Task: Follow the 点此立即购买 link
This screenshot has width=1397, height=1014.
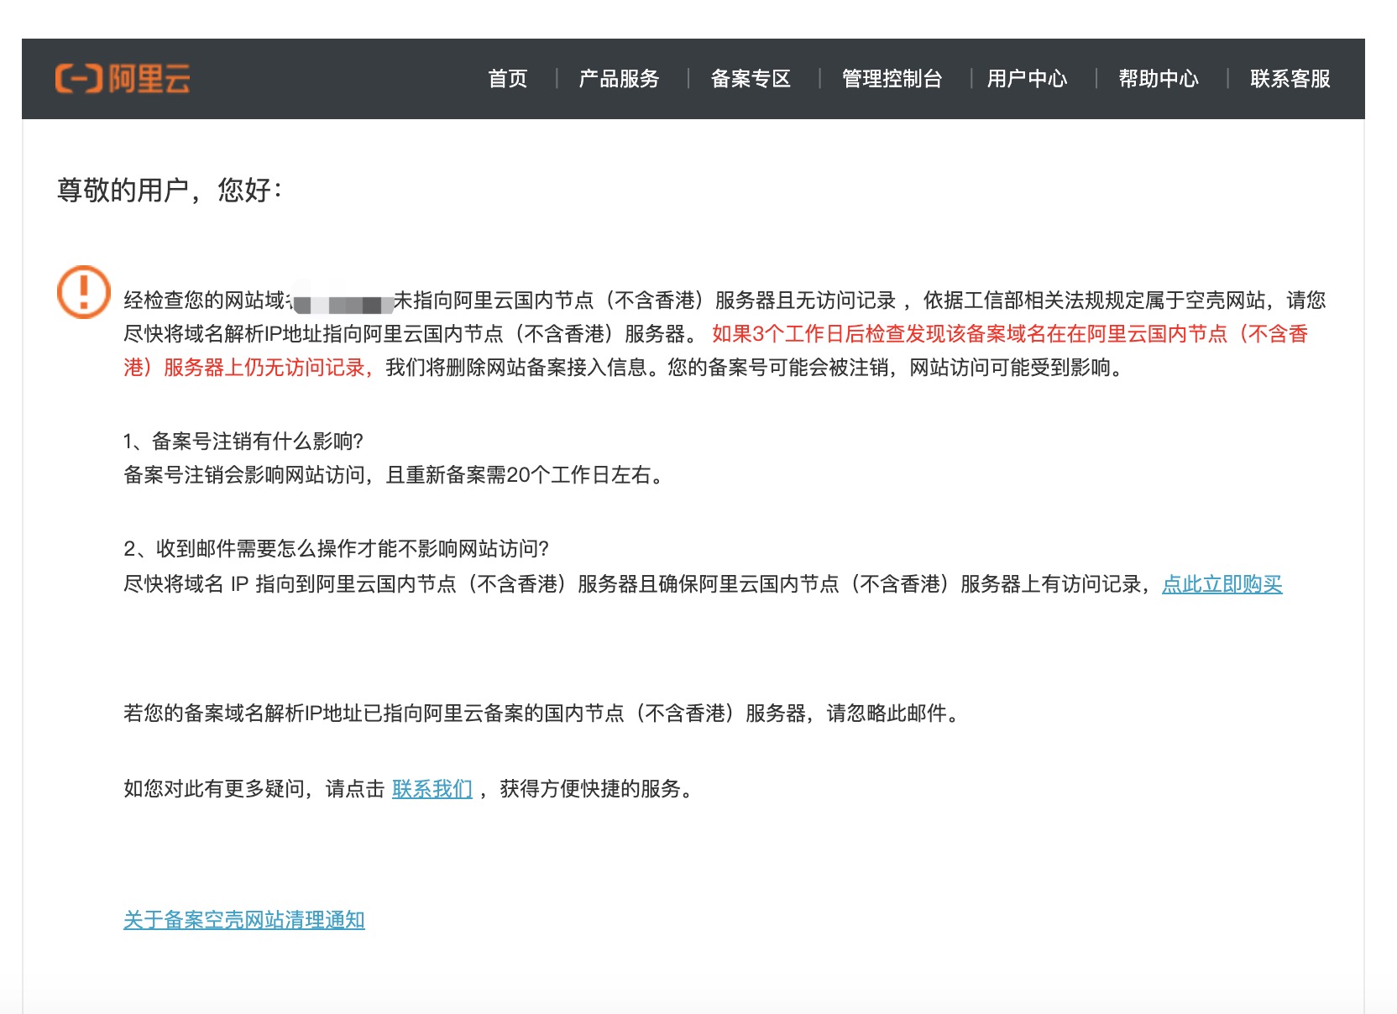Action: tap(1222, 584)
